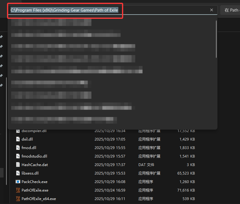The width and height of the screenshot is (240, 204).
Task: Click the topmost sidebar pin icon
Action: pos(2,37)
